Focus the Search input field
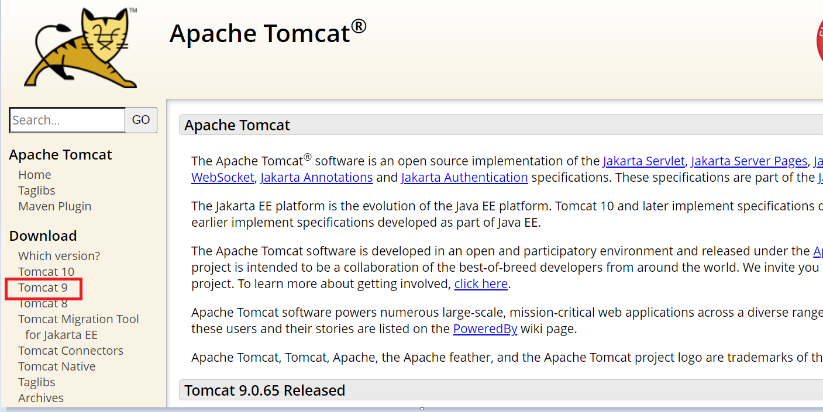The image size is (823, 412). [x=67, y=120]
